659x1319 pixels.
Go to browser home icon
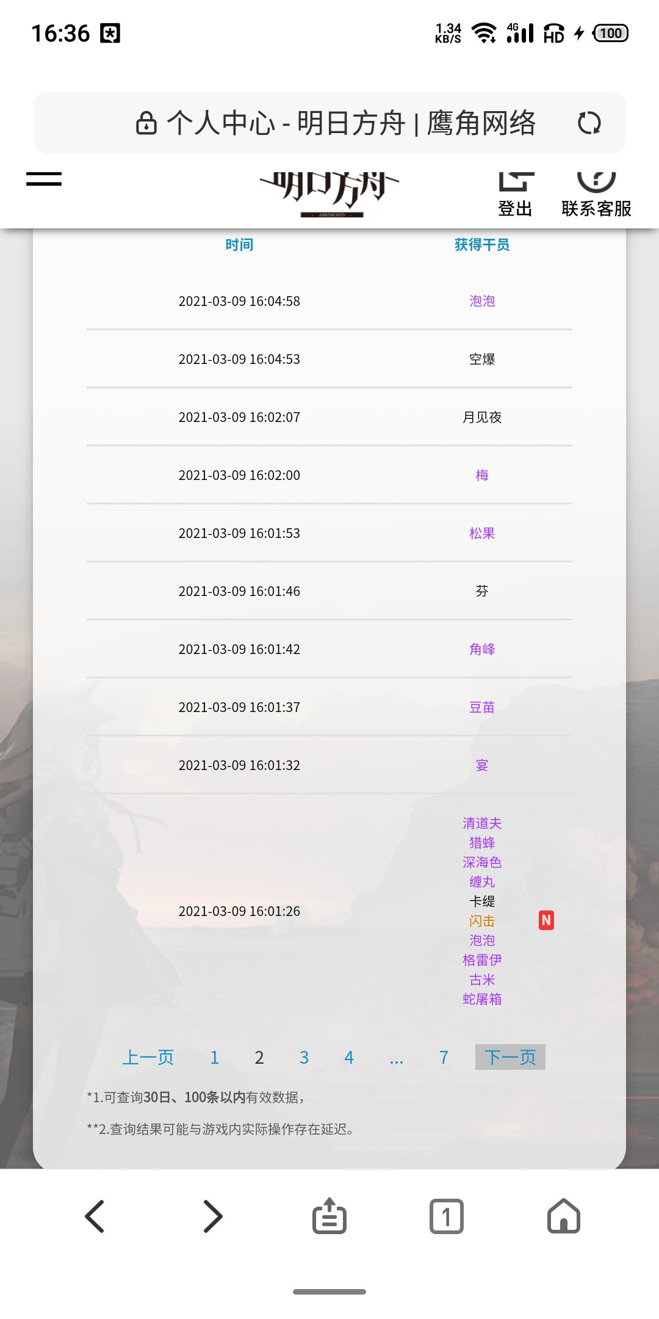pyautogui.click(x=564, y=1216)
